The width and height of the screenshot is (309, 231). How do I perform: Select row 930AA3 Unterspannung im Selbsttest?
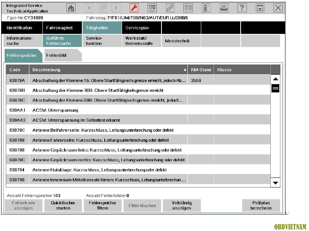tap(138, 120)
